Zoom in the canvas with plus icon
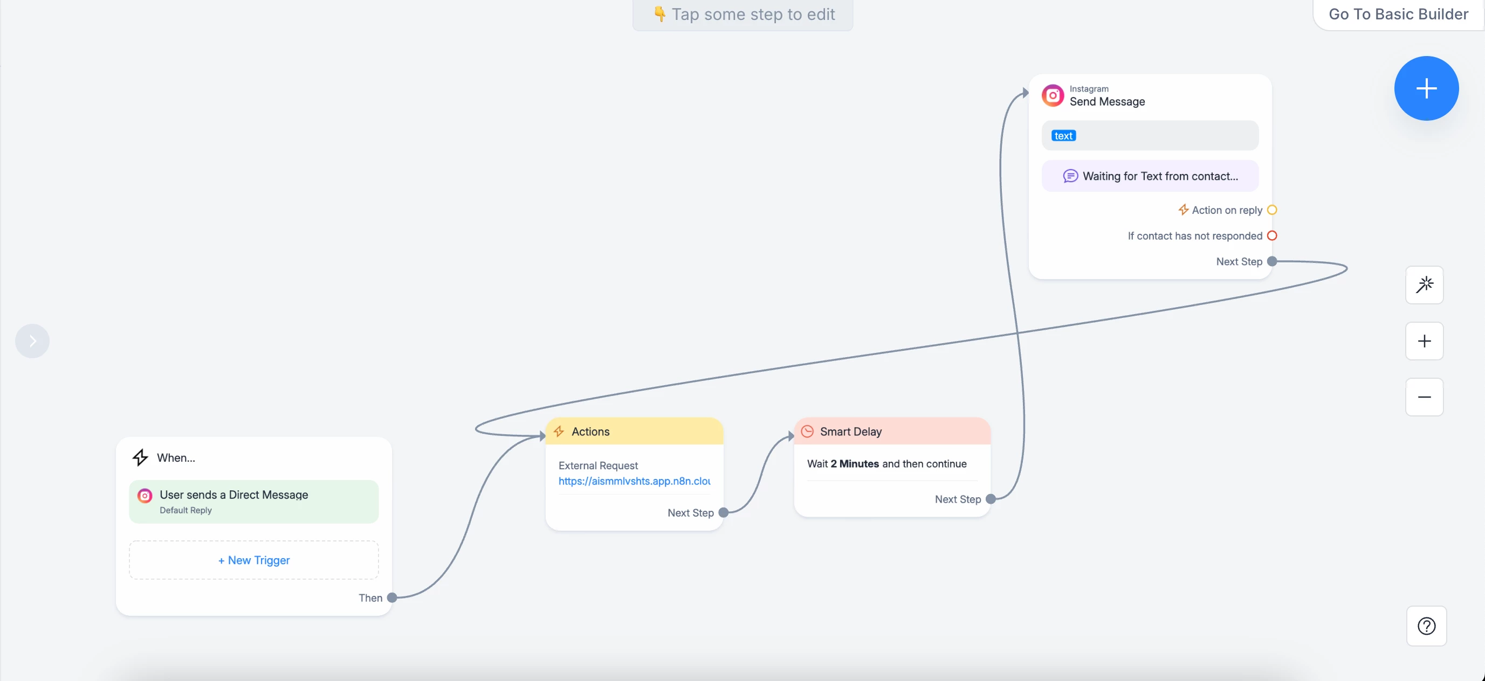This screenshot has width=1485, height=681. click(x=1424, y=341)
